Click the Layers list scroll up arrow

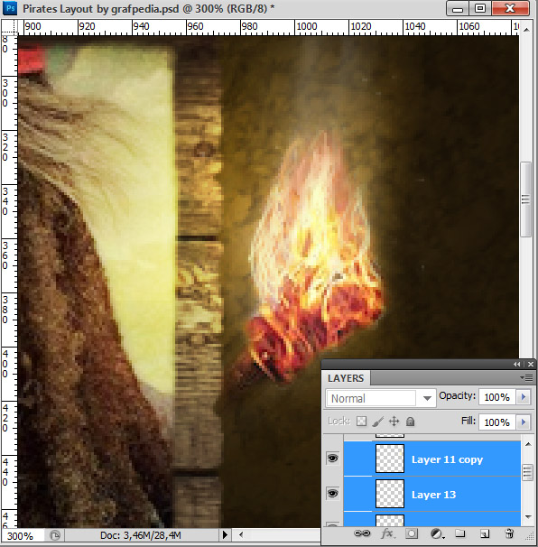pyautogui.click(x=528, y=444)
